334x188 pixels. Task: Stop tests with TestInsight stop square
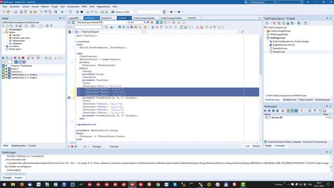coord(278,111)
